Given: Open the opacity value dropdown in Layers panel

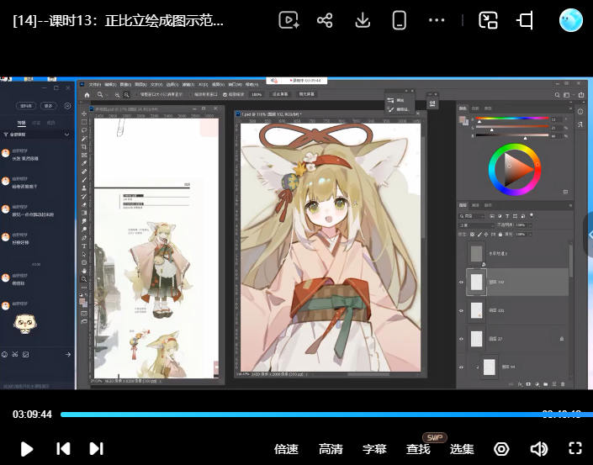Looking at the screenshot, I should [x=530, y=225].
